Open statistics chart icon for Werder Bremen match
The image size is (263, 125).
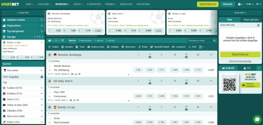point(72,74)
